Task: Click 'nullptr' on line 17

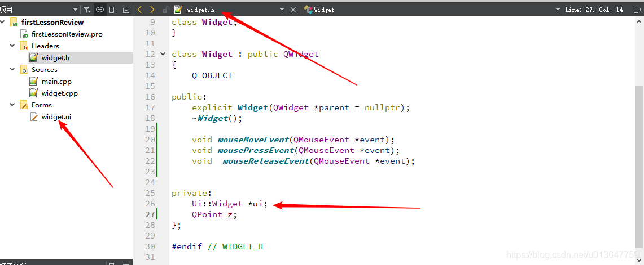Action: [x=382, y=107]
